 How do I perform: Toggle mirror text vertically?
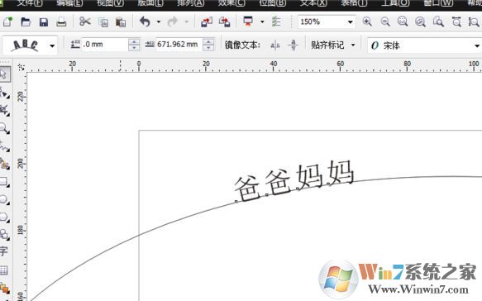293,45
